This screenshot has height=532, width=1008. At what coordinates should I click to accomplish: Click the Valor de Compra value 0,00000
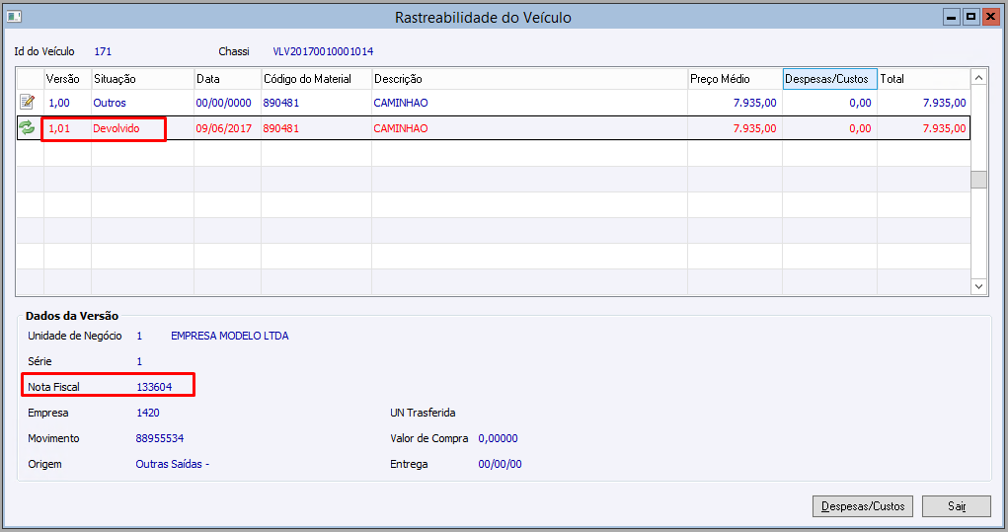click(x=499, y=438)
